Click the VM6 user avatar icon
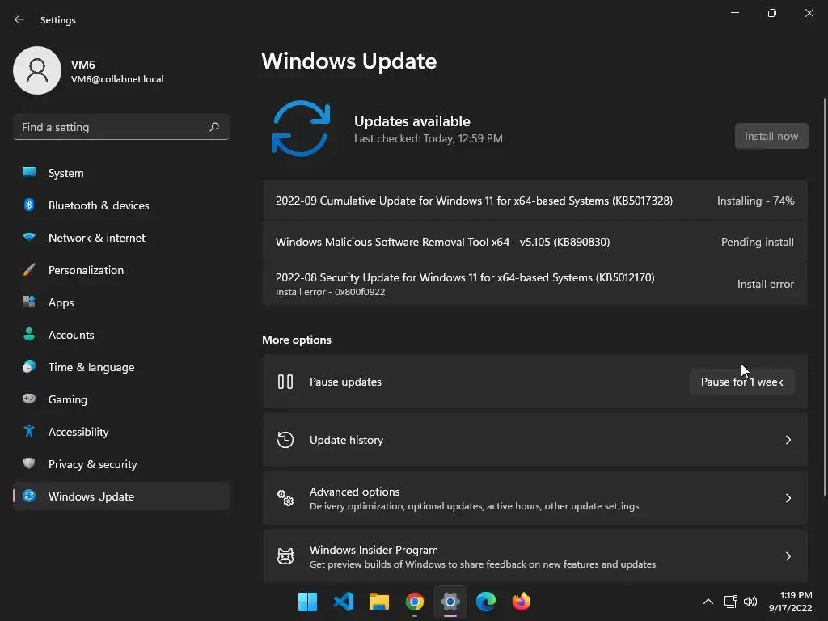The width and height of the screenshot is (828, 621). [37, 70]
